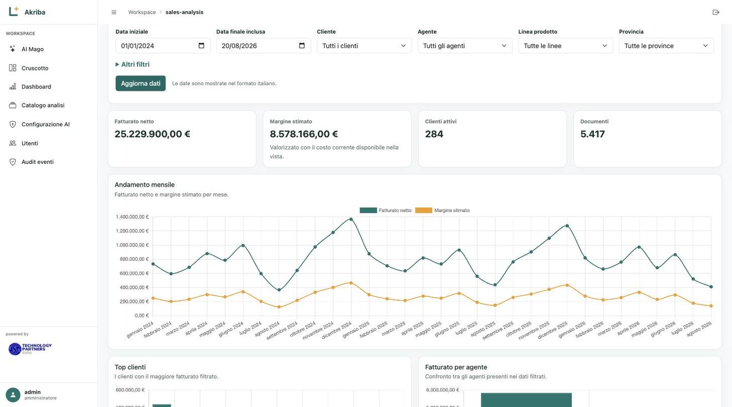Open Catalogo analisi menu item
The width and height of the screenshot is (732, 407).
coord(49,105)
